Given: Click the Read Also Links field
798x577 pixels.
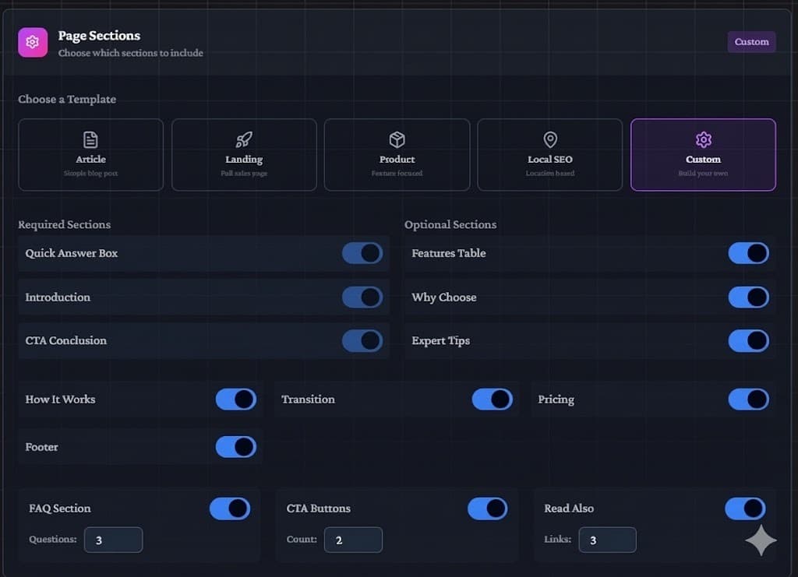Looking at the screenshot, I should click(x=607, y=540).
